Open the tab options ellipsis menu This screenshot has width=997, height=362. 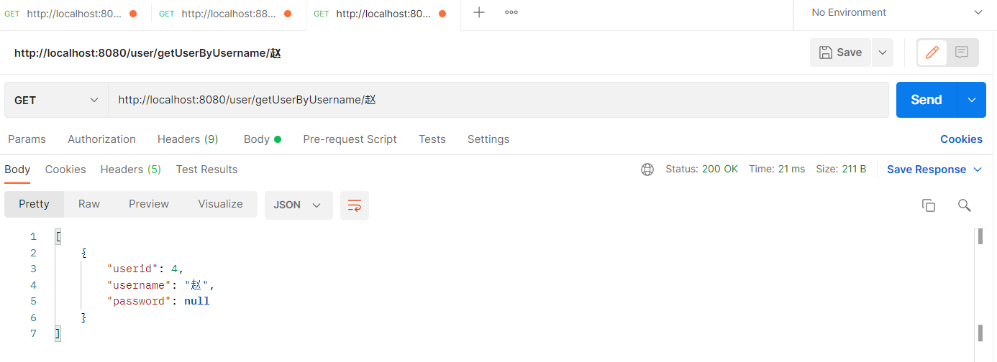(511, 13)
